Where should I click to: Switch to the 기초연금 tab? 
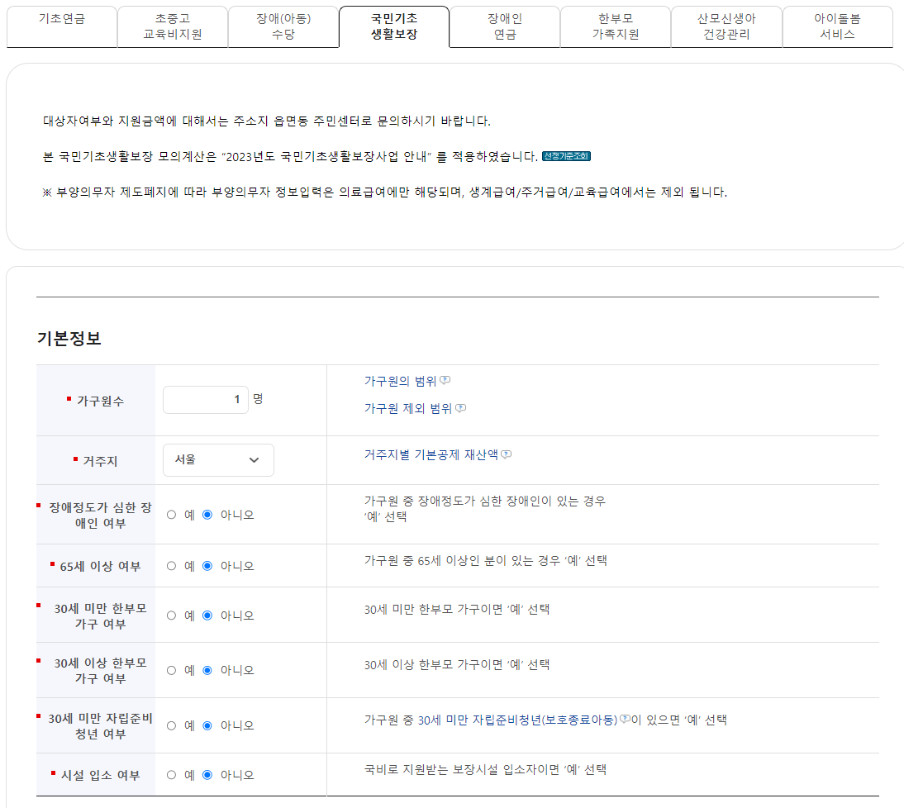point(61,26)
